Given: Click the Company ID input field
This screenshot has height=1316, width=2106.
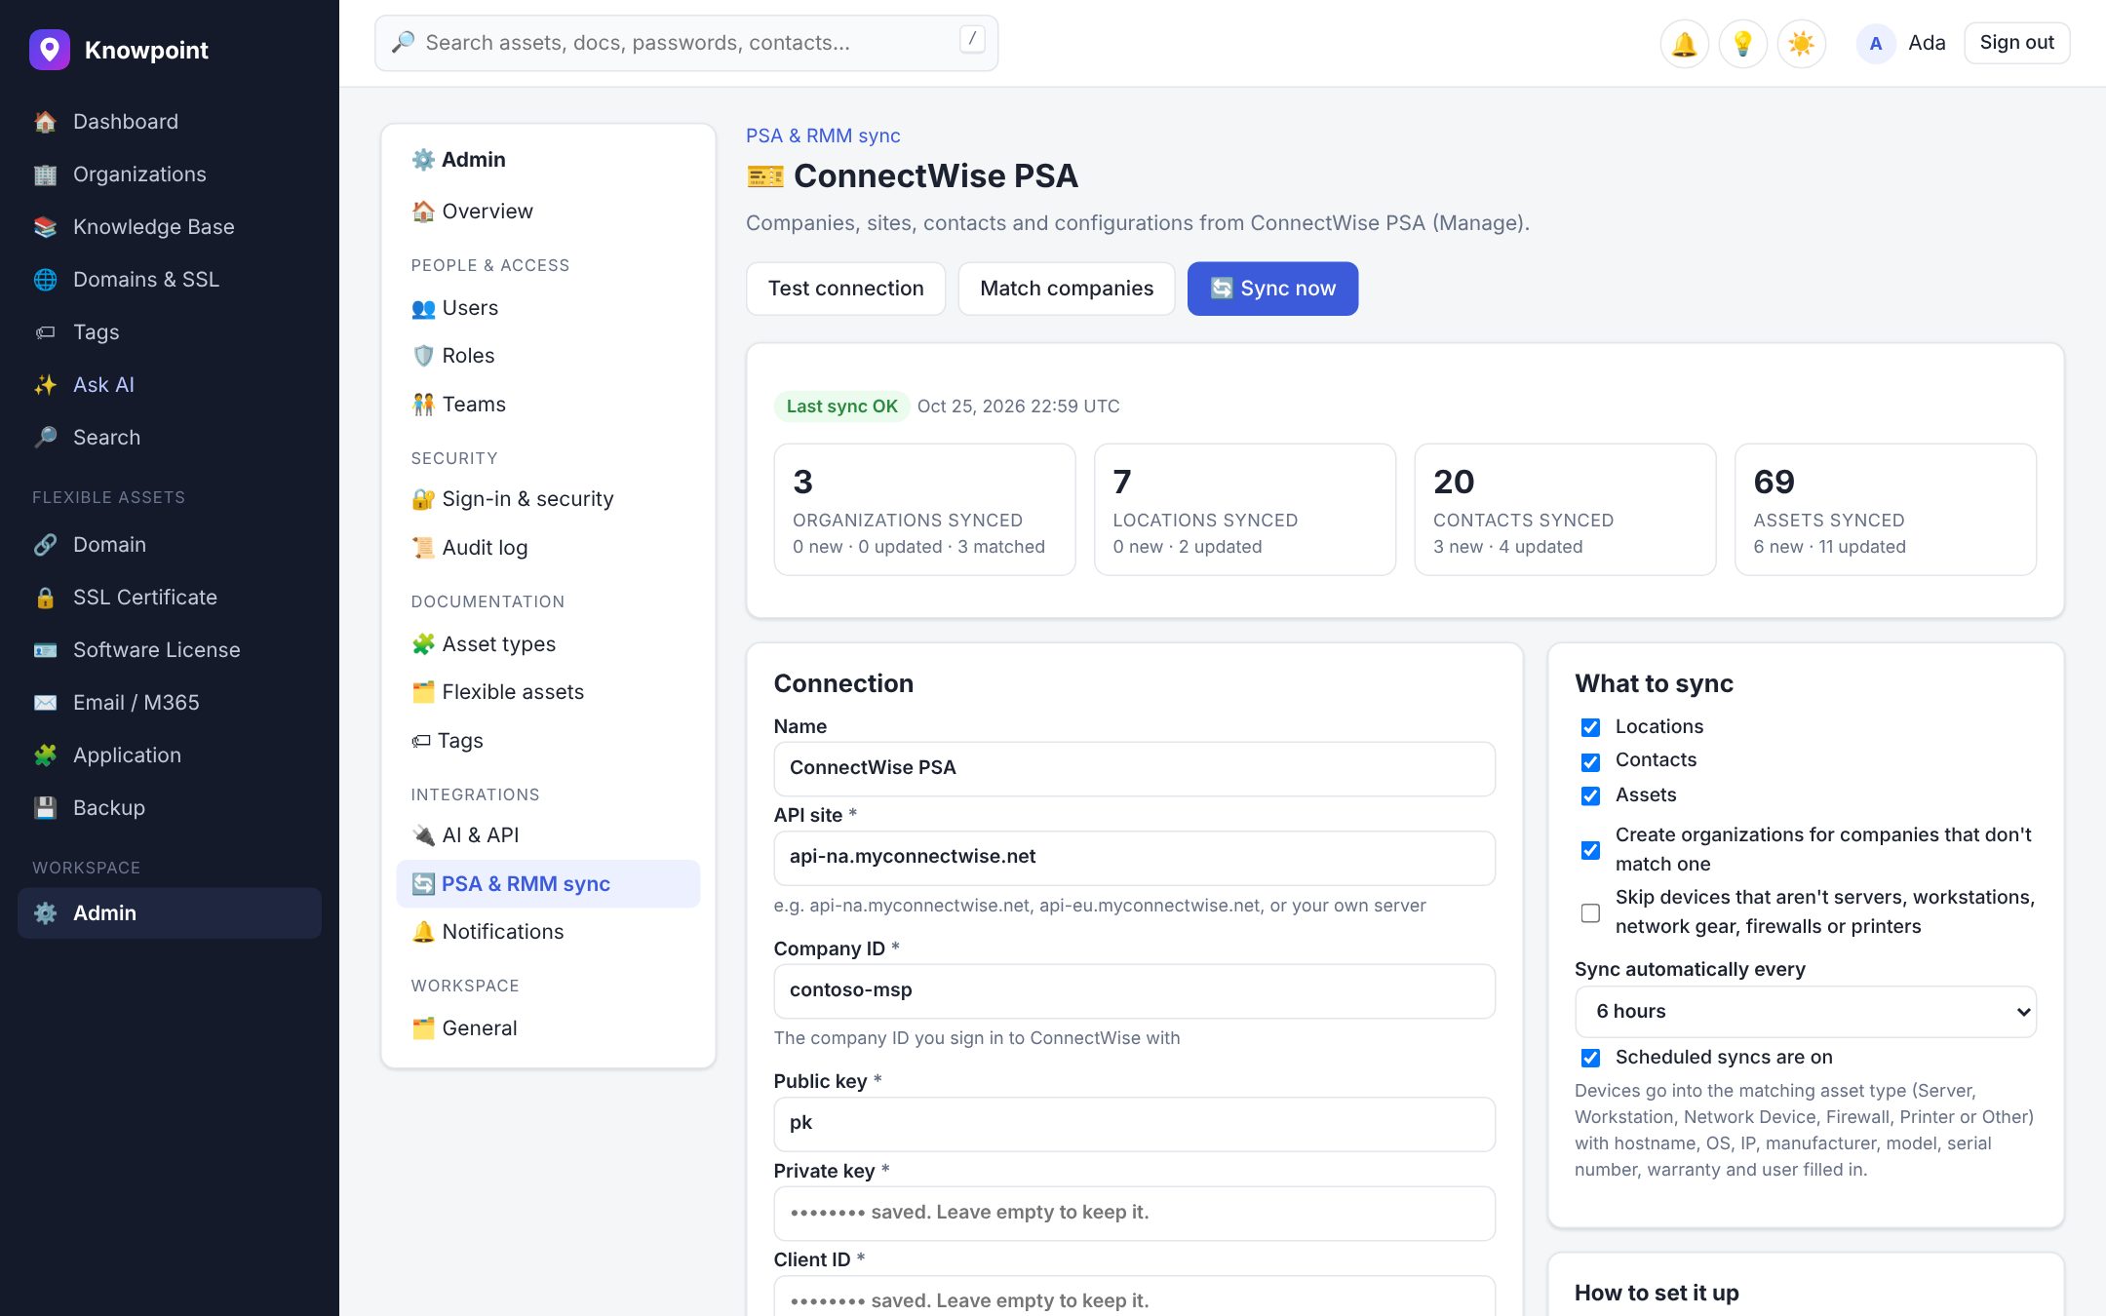Looking at the screenshot, I should pyautogui.click(x=1134, y=991).
